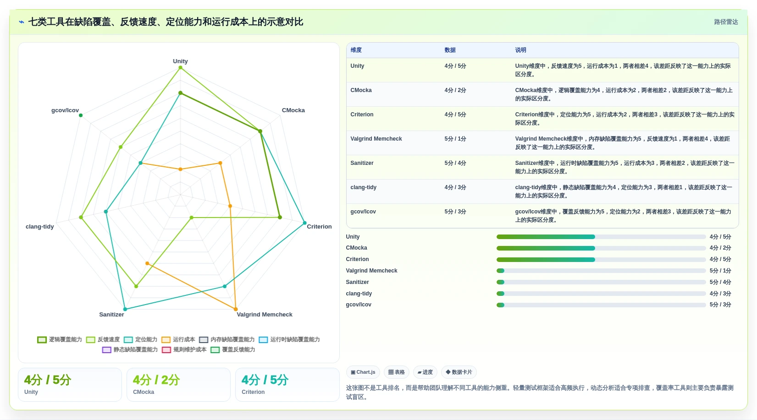The height and width of the screenshot is (420, 757).
Task: Click the gcov/lcov progress bar
Action: [x=601, y=305]
